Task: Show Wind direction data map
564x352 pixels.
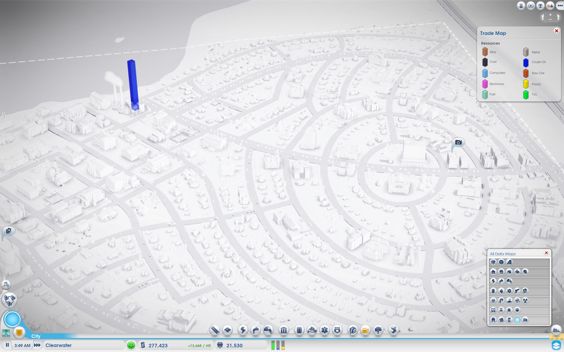Action: point(517,301)
